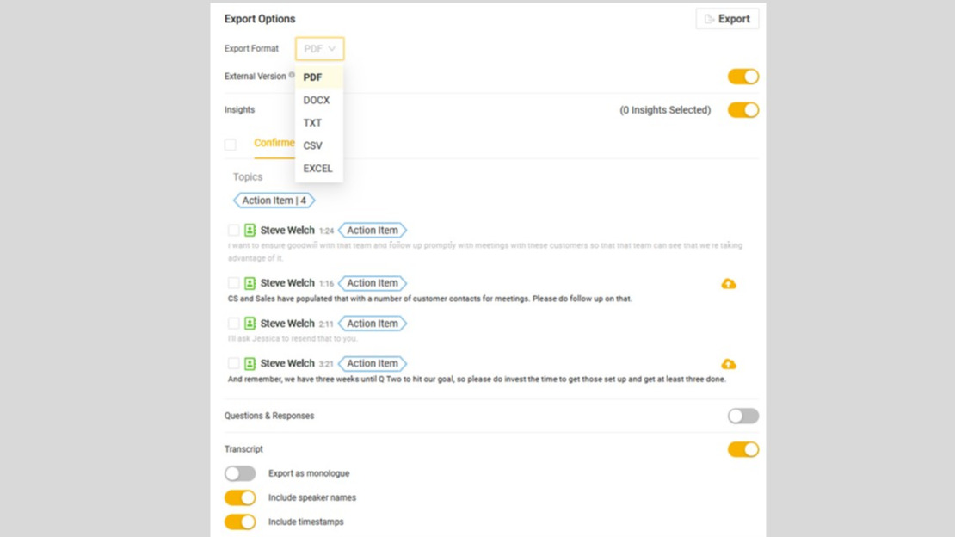Open the Confirmed insights tab

(x=274, y=143)
